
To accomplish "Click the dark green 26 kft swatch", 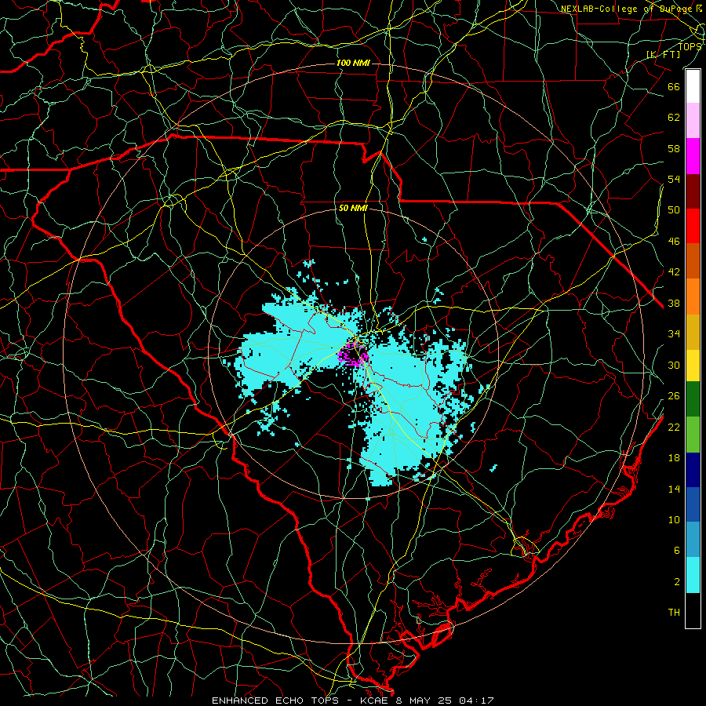I will (x=693, y=399).
